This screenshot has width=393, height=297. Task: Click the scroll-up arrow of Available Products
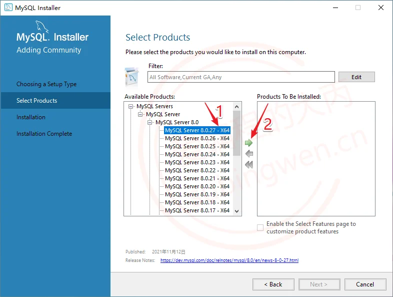pyautogui.click(x=237, y=107)
